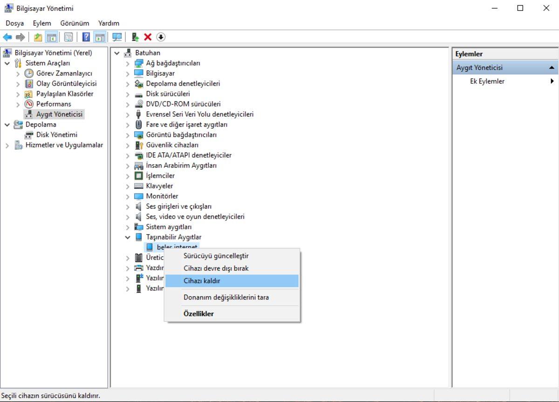Choose Cihazı kaldır from context menu

coord(202,281)
